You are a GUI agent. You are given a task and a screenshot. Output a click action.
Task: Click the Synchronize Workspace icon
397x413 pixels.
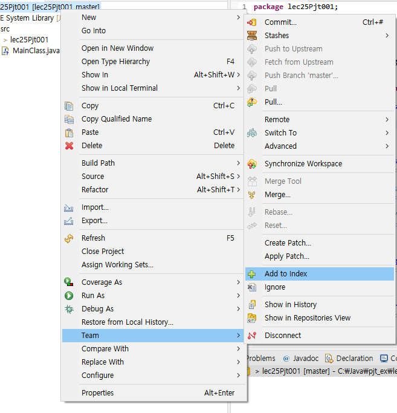click(252, 164)
